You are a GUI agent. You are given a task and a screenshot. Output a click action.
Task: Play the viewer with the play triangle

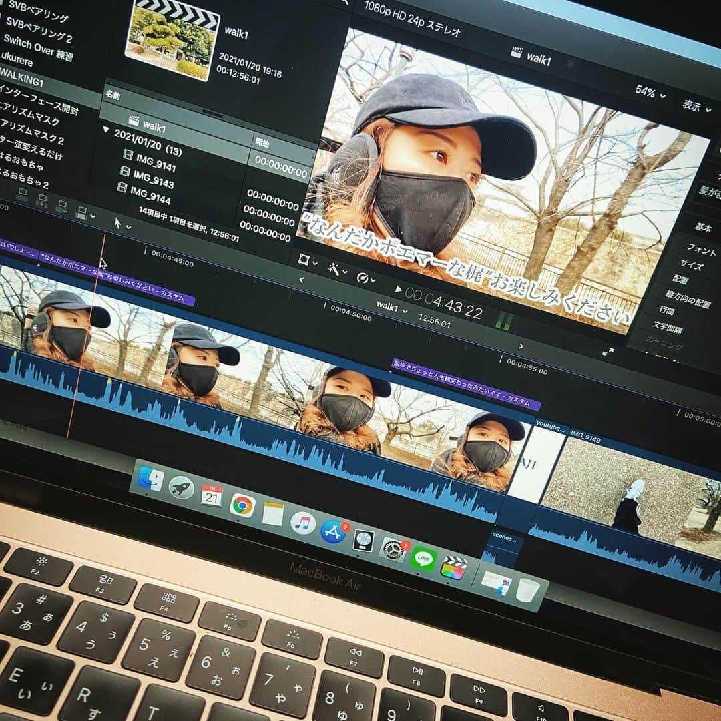tap(398, 289)
